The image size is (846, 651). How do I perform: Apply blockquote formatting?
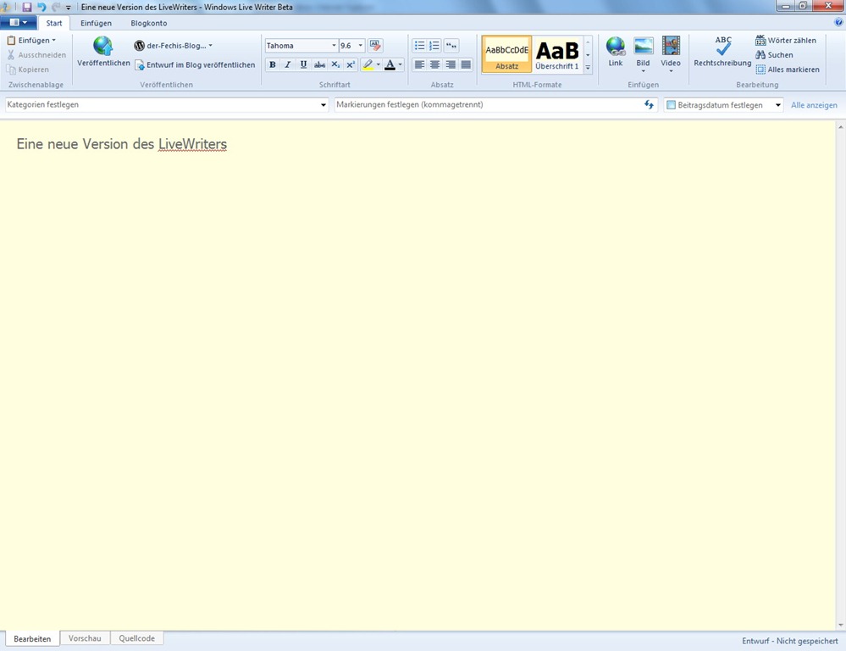[x=451, y=46]
